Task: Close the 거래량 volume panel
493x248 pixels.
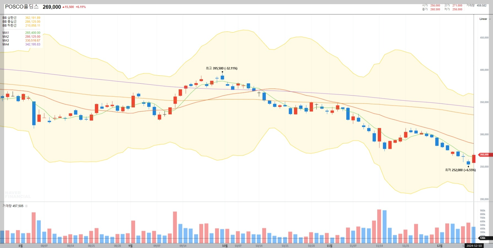Action: 26,206
